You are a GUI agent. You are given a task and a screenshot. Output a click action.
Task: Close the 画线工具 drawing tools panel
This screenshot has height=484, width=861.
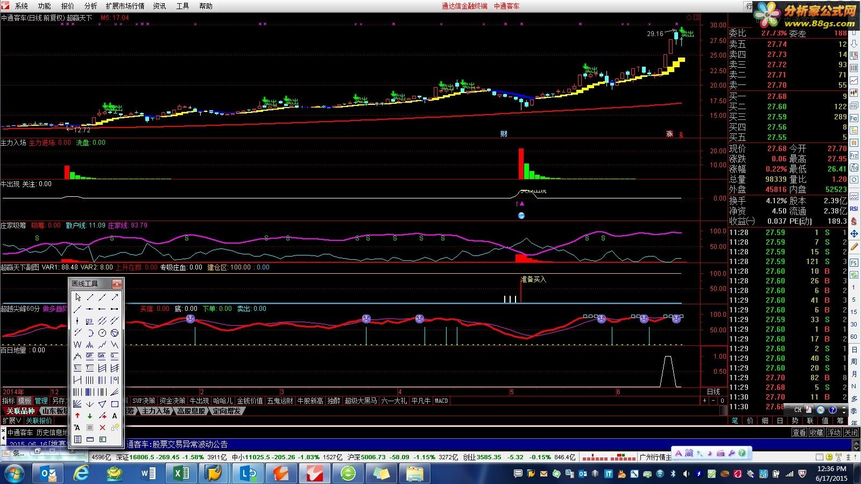click(117, 284)
